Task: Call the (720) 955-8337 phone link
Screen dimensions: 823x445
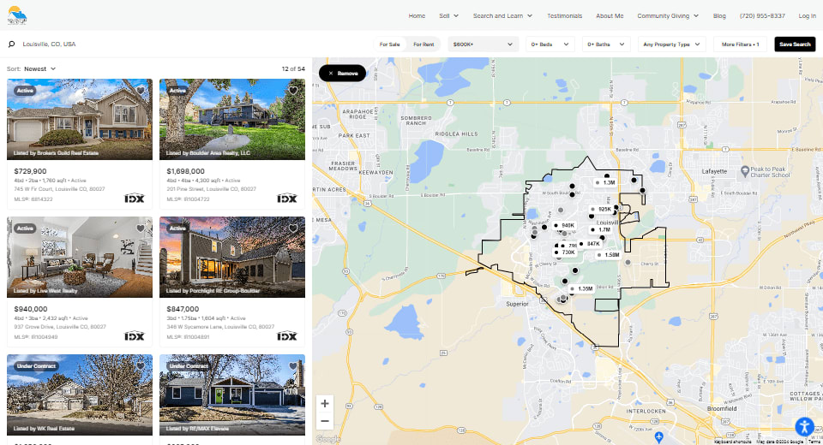Action: click(762, 15)
